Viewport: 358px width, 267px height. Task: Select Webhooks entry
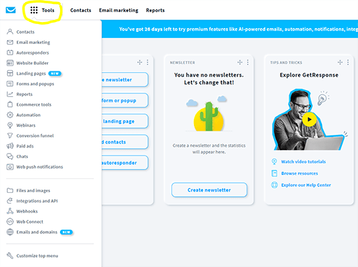click(x=27, y=211)
